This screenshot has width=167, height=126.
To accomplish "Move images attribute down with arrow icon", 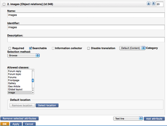I will pos(148,4).
